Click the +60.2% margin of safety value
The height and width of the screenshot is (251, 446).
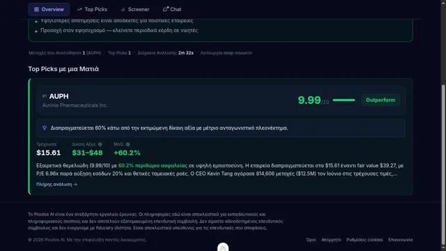[127, 153]
